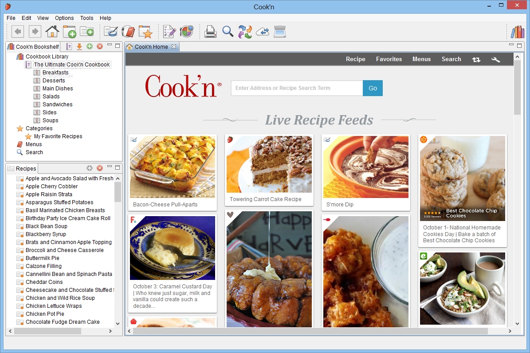Click the new recipe card icon with plus
This screenshot has height=353, width=530.
point(87,32)
